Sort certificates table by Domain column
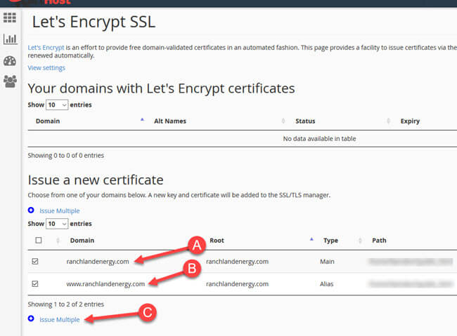Viewport: 457px width, 336px height. tap(48, 121)
